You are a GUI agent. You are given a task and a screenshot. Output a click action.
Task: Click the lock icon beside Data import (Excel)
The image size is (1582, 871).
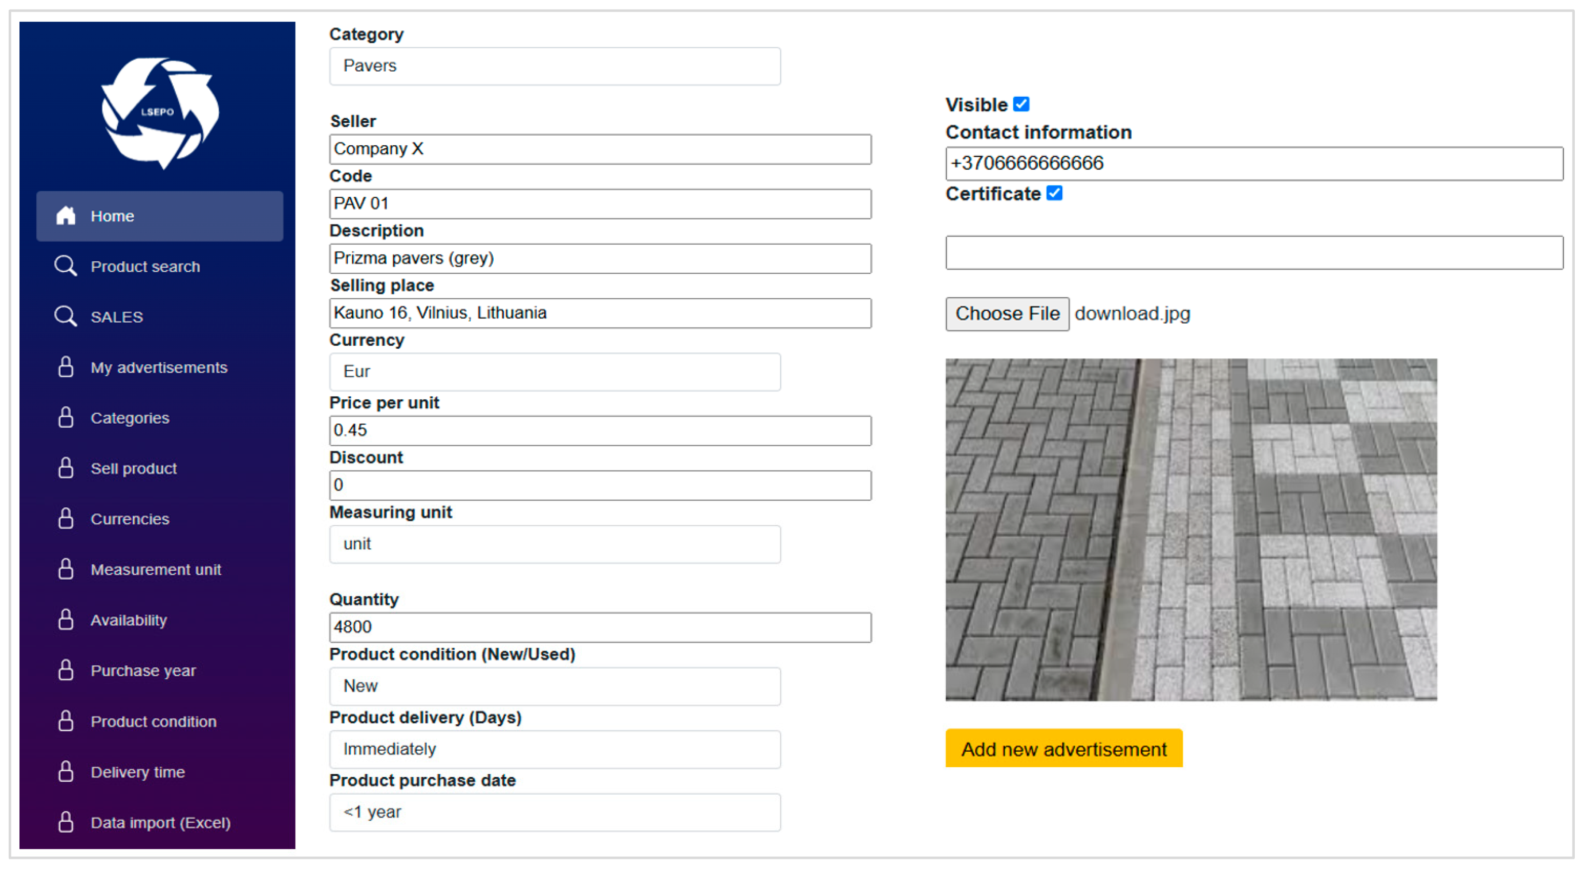coord(66,822)
